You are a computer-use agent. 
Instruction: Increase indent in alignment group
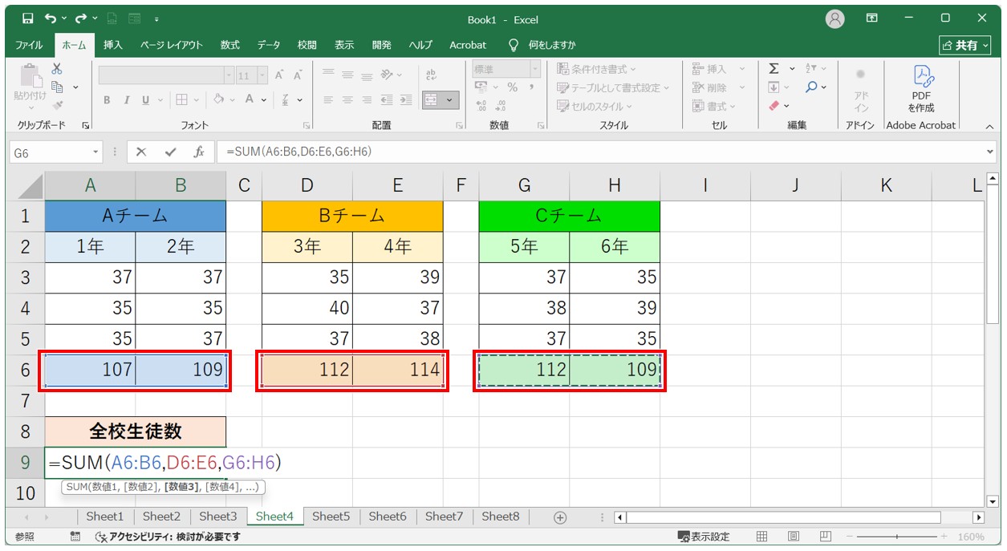(406, 100)
